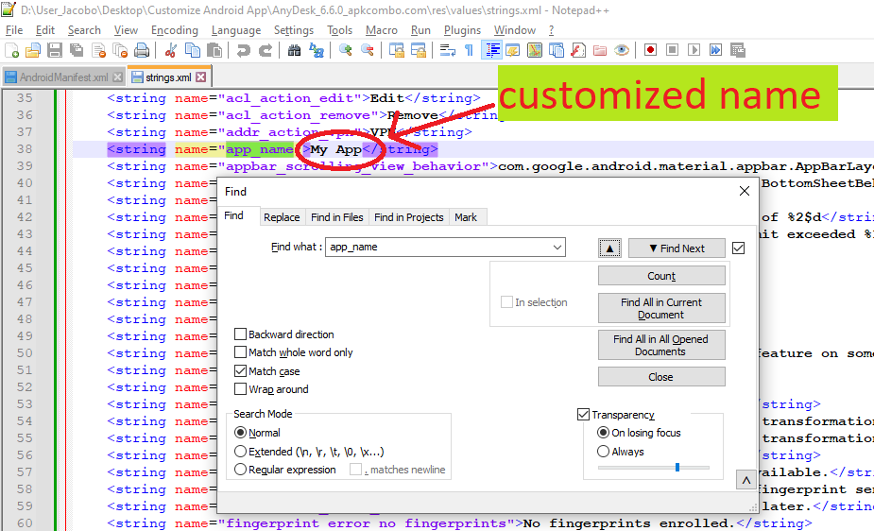Adjust the transparency slider handle

point(677,467)
